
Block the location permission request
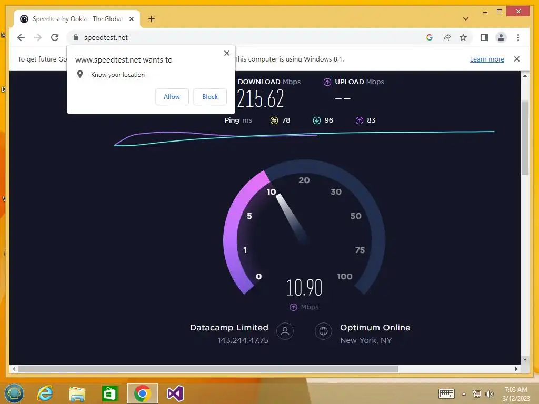pyautogui.click(x=209, y=97)
